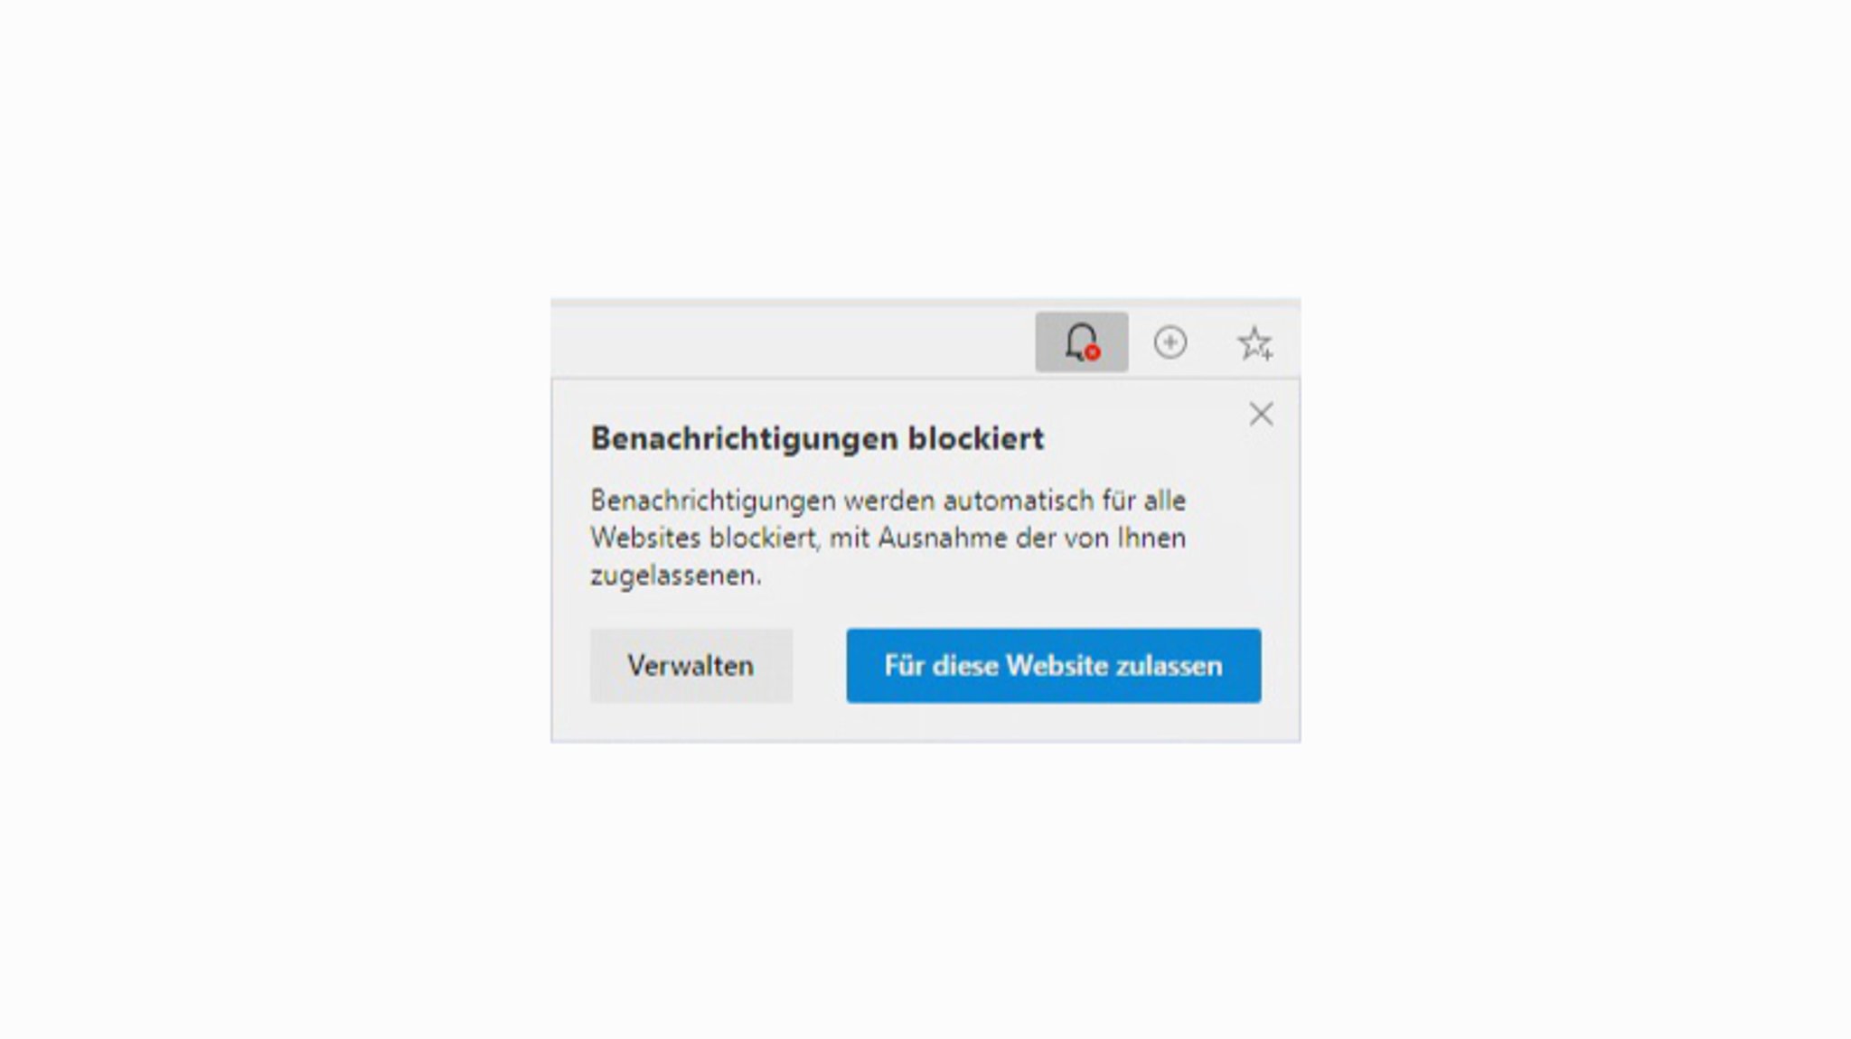Click the add/plus icon

pos(1170,341)
